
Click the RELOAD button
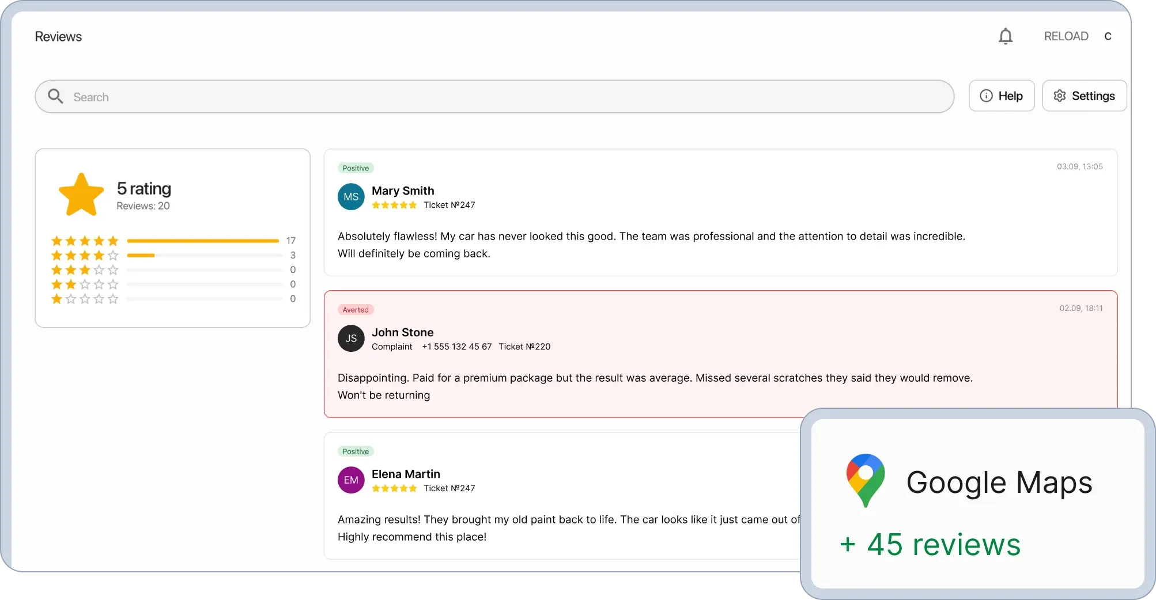[1066, 36]
